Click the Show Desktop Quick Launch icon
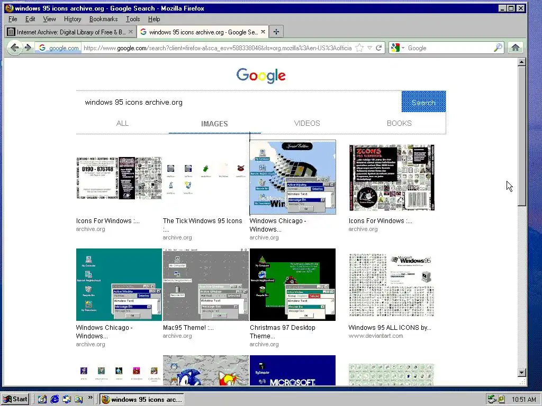This screenshot has height=406, width=542. [x=67, y=400]
